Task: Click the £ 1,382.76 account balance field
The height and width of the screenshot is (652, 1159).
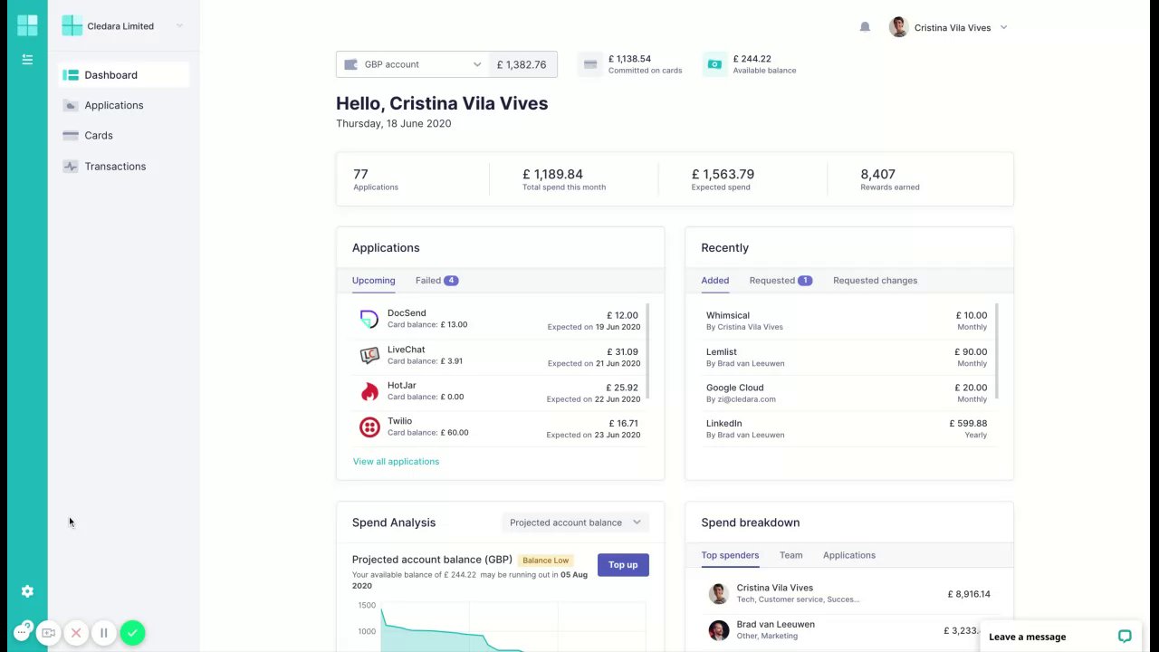Action: [522, 64]
